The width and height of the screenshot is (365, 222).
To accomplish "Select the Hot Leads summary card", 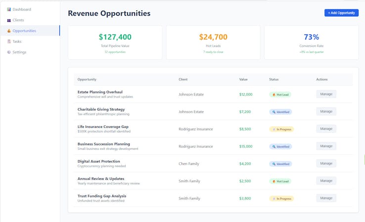I will point(213,42).
